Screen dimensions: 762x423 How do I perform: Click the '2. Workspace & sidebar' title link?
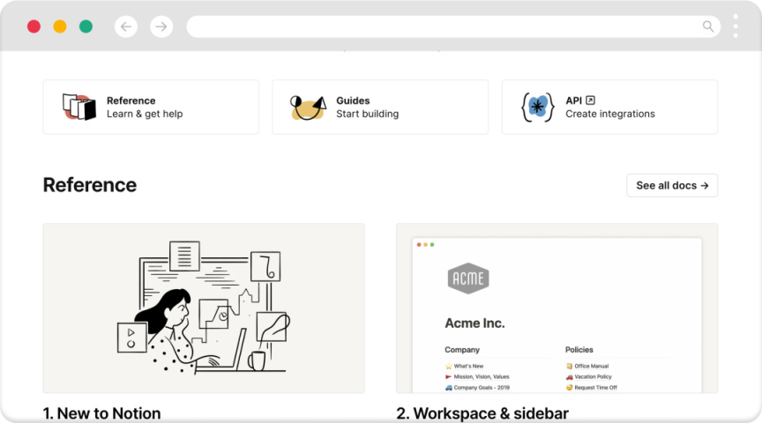482,412
